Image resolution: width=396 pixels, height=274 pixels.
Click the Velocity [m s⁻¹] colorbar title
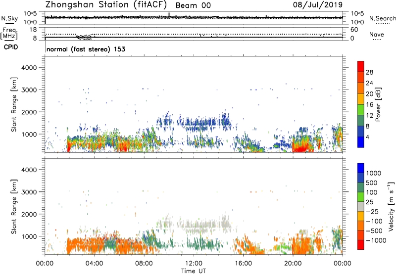tap(391, 206)
